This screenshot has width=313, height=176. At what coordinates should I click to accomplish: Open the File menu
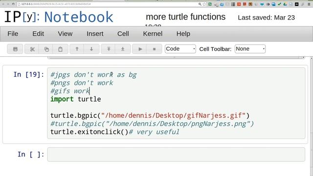point(13,34)
